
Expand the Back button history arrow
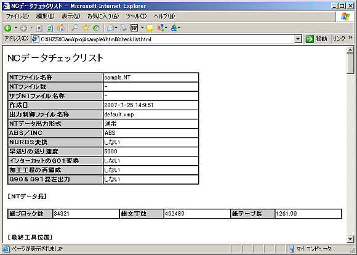(16, 28)
